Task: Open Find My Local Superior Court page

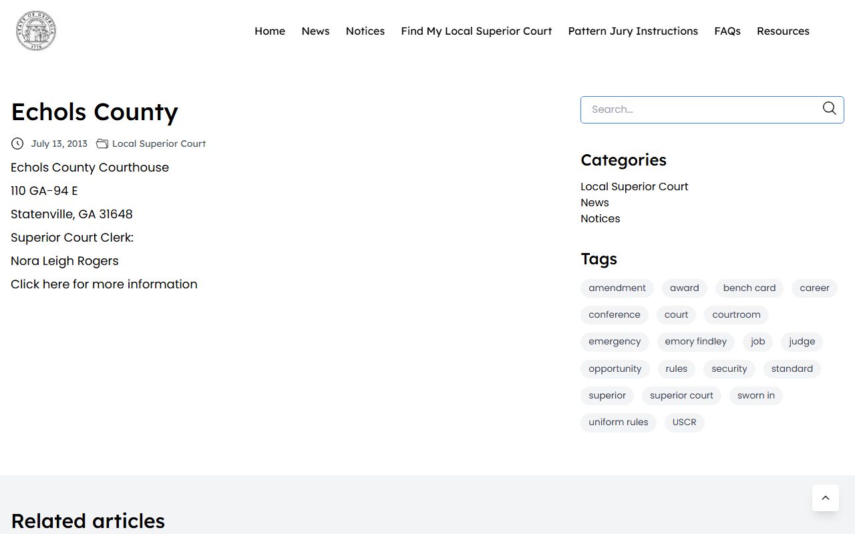Action: pyautogui.click(x=476, y=31)
